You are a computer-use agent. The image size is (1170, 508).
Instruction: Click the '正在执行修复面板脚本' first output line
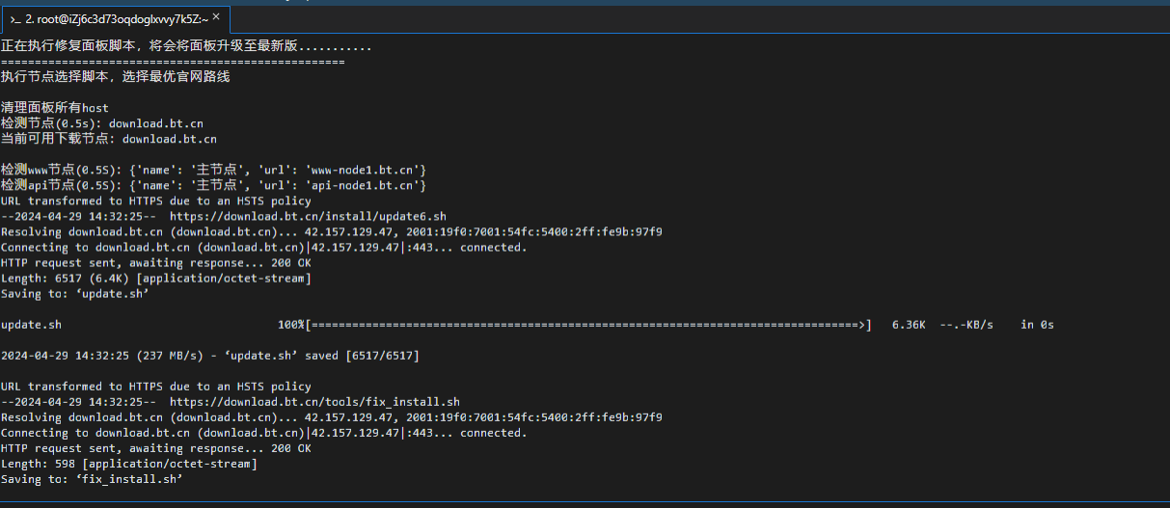[186, 46]
